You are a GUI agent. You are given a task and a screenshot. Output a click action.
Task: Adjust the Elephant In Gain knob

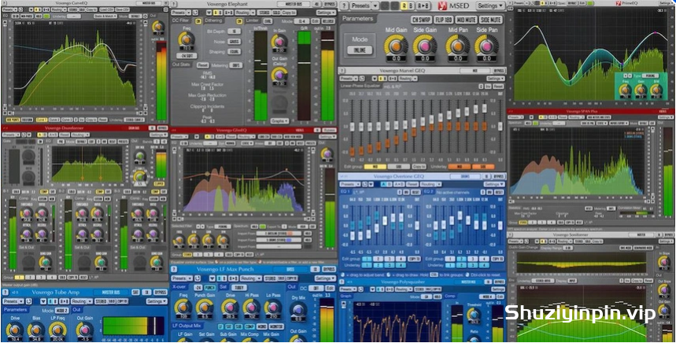279,42
